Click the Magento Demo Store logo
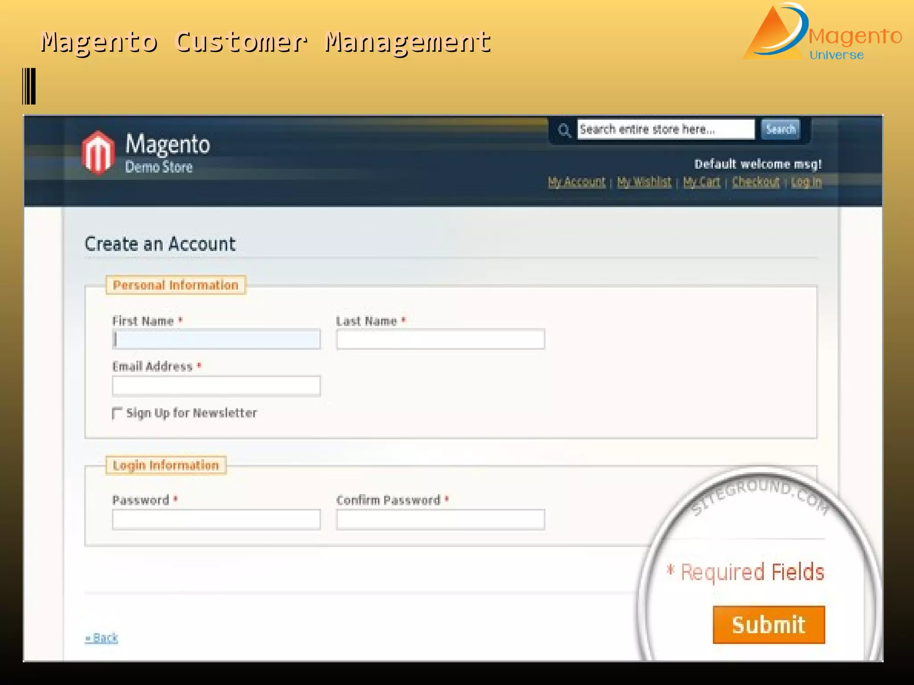Image resolution: width=914 pixels, height=685 pixels. pyautogui.click(x=146, y=153)
